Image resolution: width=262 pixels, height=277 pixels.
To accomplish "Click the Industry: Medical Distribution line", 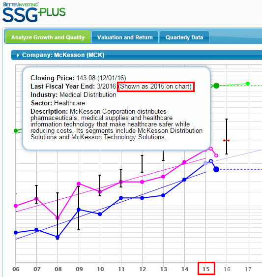I will coord(73,94).
